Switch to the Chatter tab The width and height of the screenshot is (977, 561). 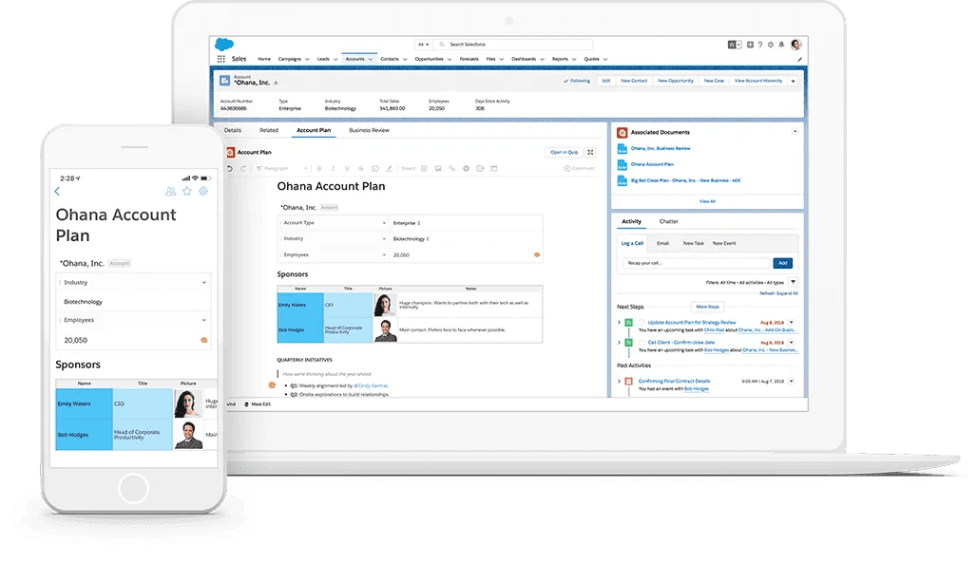click(x=668, y=222)
